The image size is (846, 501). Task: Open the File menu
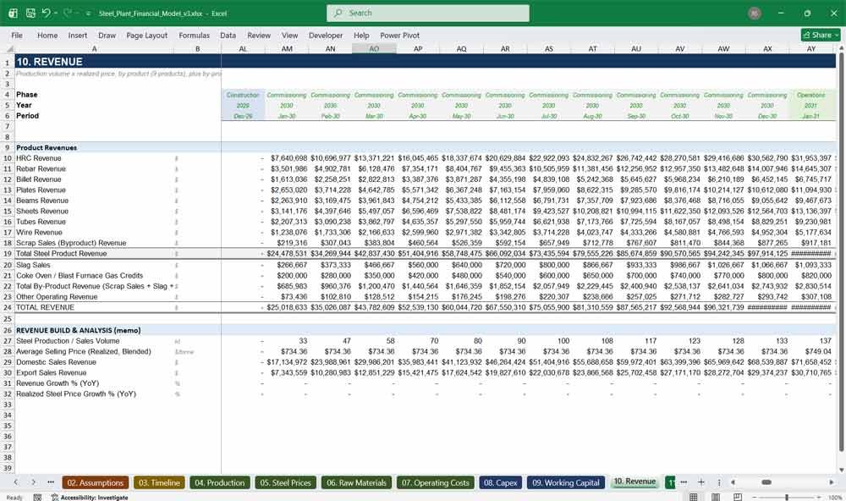[17, 35]
